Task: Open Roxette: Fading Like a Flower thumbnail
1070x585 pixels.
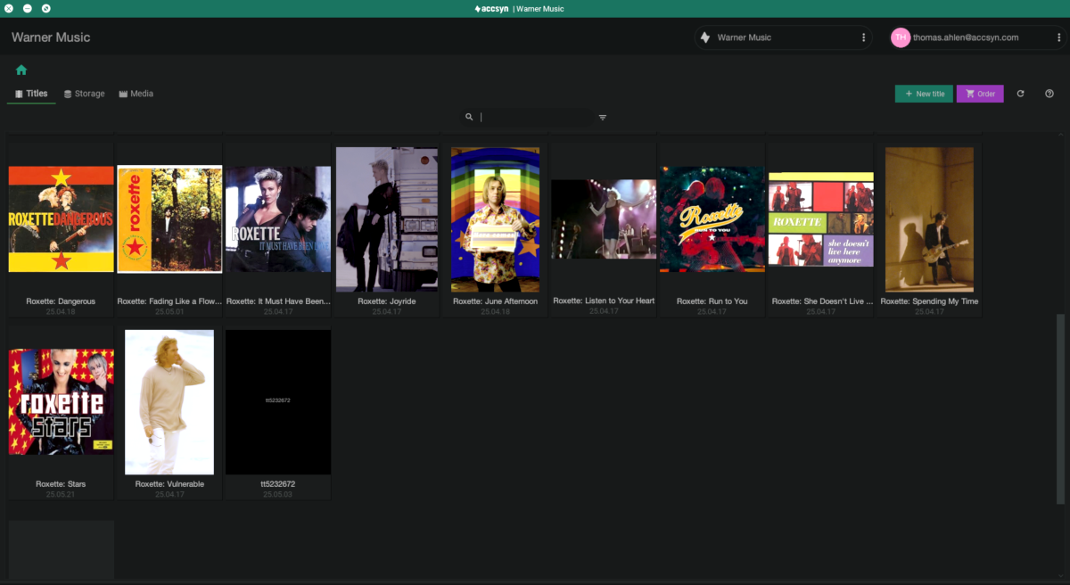Action: click(169, 219)
